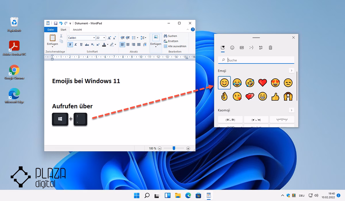Viewport: 345px width, 201px height.
Task: Copy with the two-pages icon
Action: [x=61, y=41]
